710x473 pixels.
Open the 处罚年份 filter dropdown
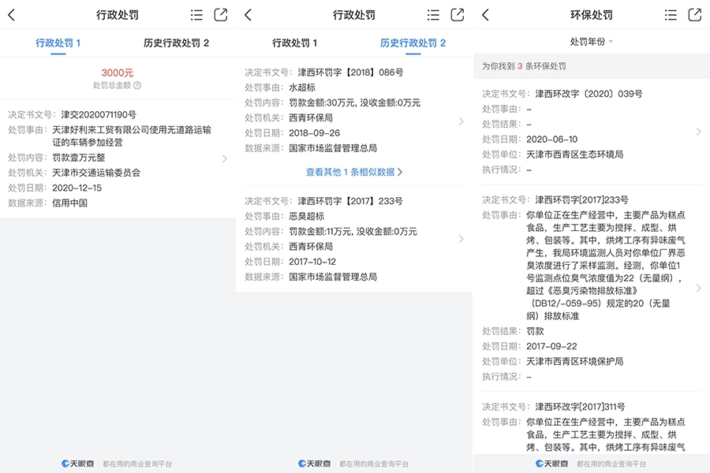click(x=592, y=42)
